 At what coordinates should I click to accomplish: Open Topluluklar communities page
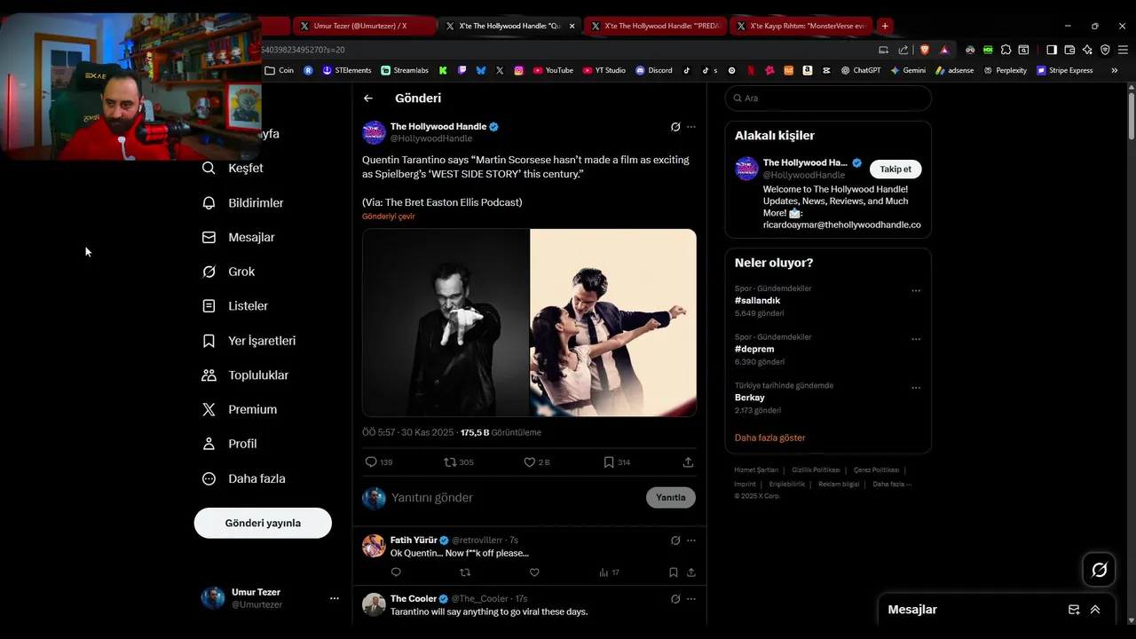tap(246, 375)
